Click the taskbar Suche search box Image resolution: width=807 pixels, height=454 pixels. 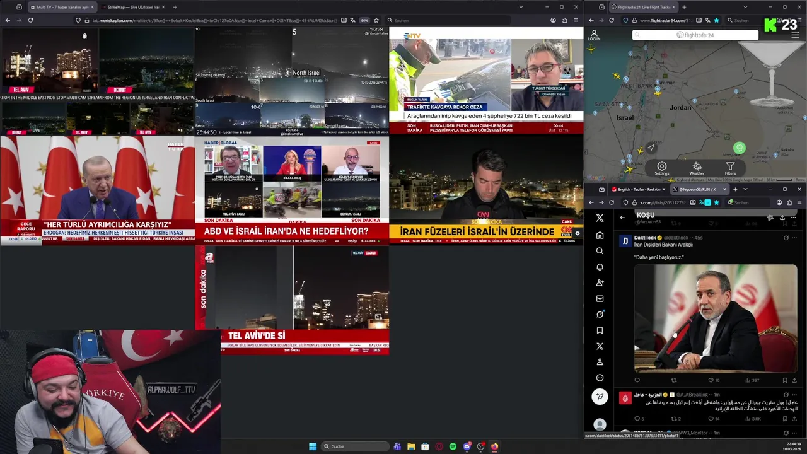click(354, 446)
